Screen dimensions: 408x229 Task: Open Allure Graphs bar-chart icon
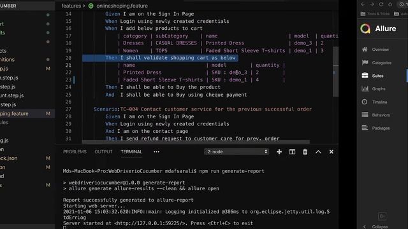pos(365,89)
